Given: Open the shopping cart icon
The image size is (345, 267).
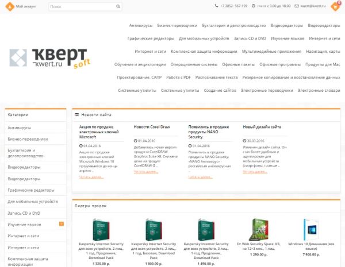Looking at the screenshot, I should (x=335, y=6).
